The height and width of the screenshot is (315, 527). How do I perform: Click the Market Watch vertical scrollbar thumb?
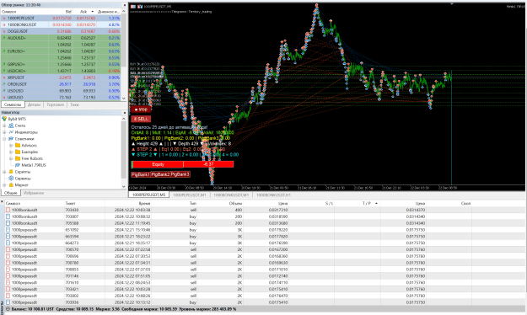tap(124, 40)
